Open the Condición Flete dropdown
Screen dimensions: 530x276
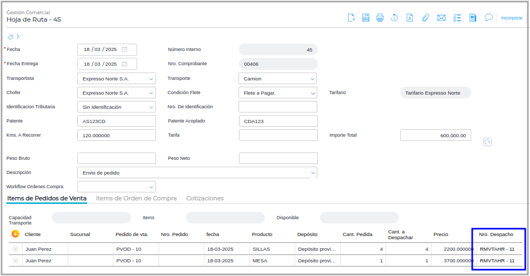click(x=313, y=93)
